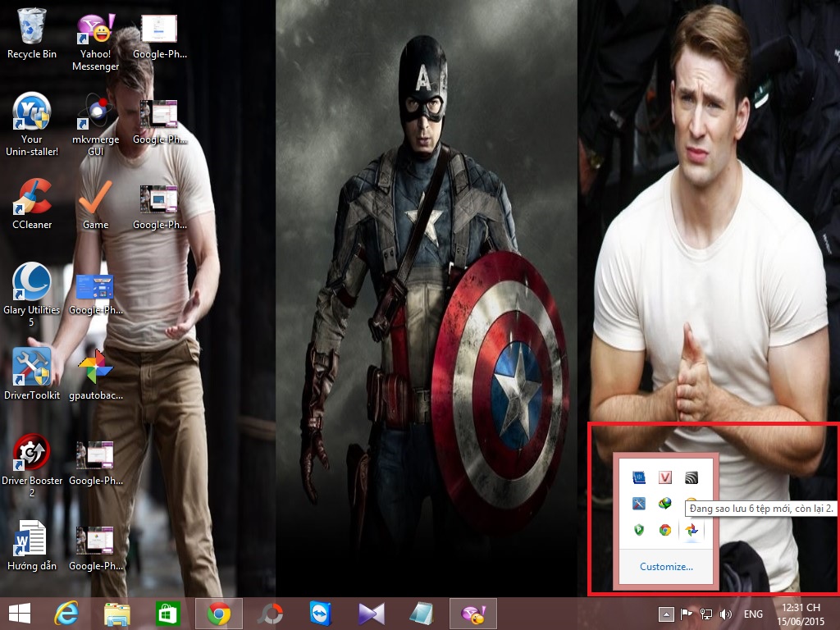
Task: Click the Chrome icon in tray overflow
Action: [x=665, y=530]
